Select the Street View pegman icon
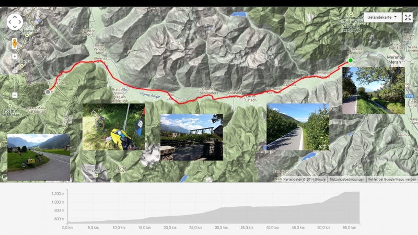418x235 pixels. 15,43
